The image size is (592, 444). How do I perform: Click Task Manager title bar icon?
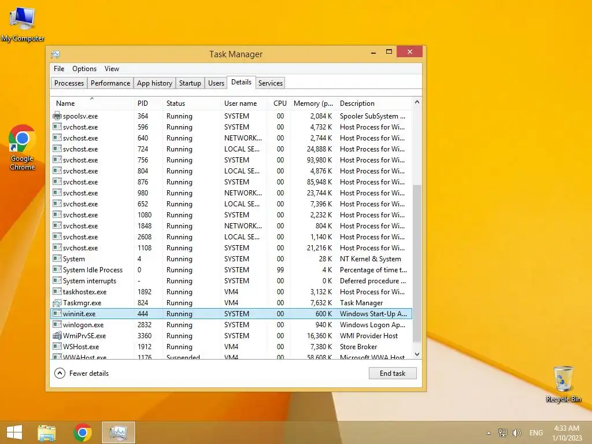[55, 54]
